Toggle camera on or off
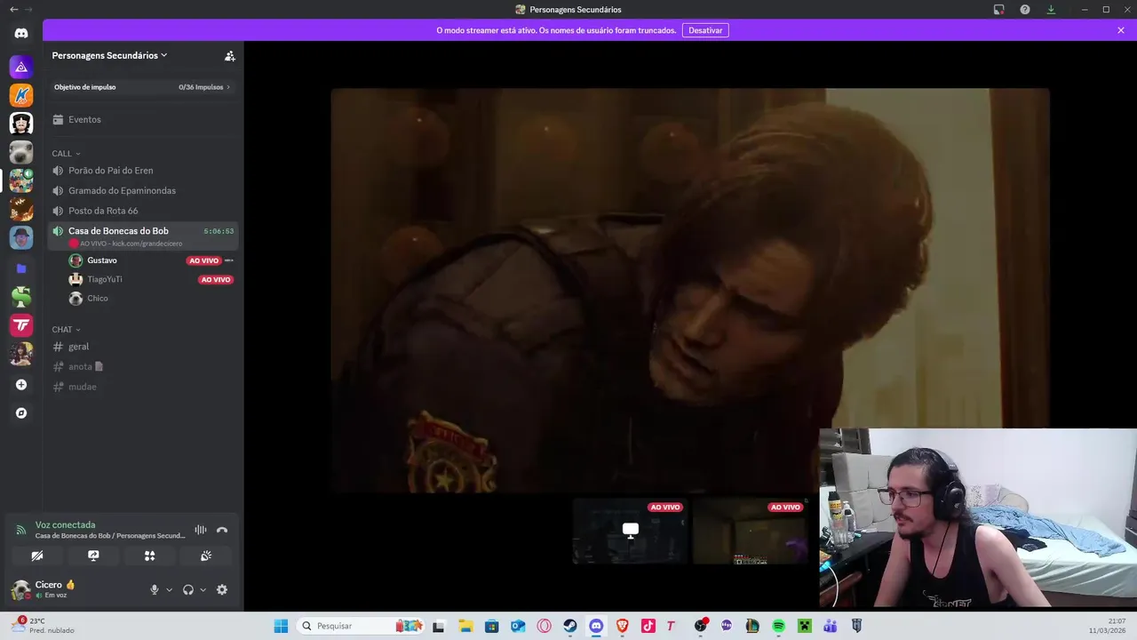 [x=36, y=556]
